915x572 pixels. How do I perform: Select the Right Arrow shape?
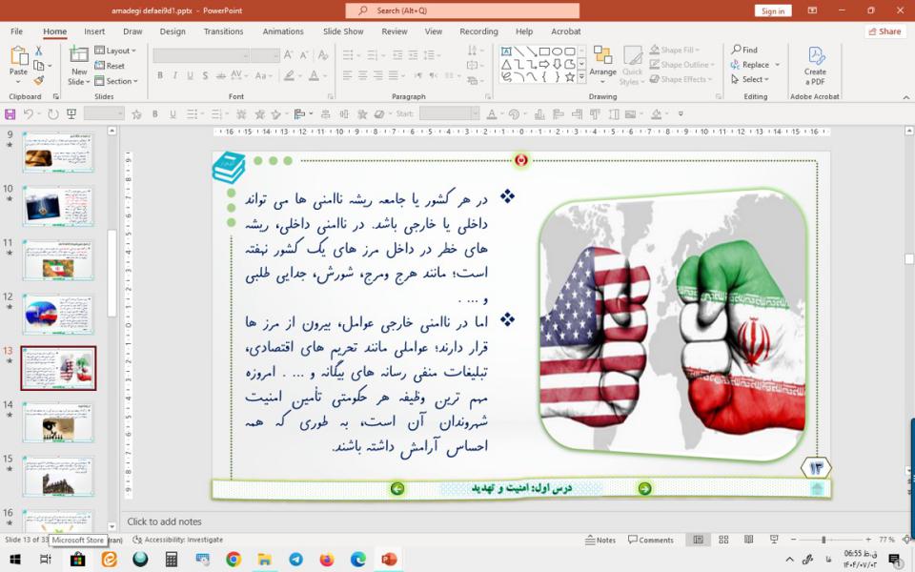click(544, 64)
